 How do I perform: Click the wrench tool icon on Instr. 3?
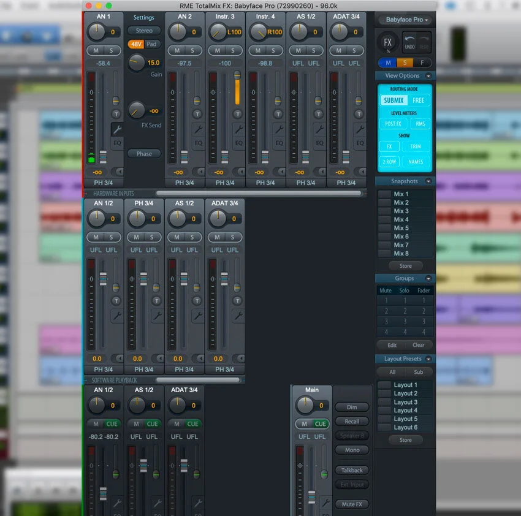pos(238,129)
